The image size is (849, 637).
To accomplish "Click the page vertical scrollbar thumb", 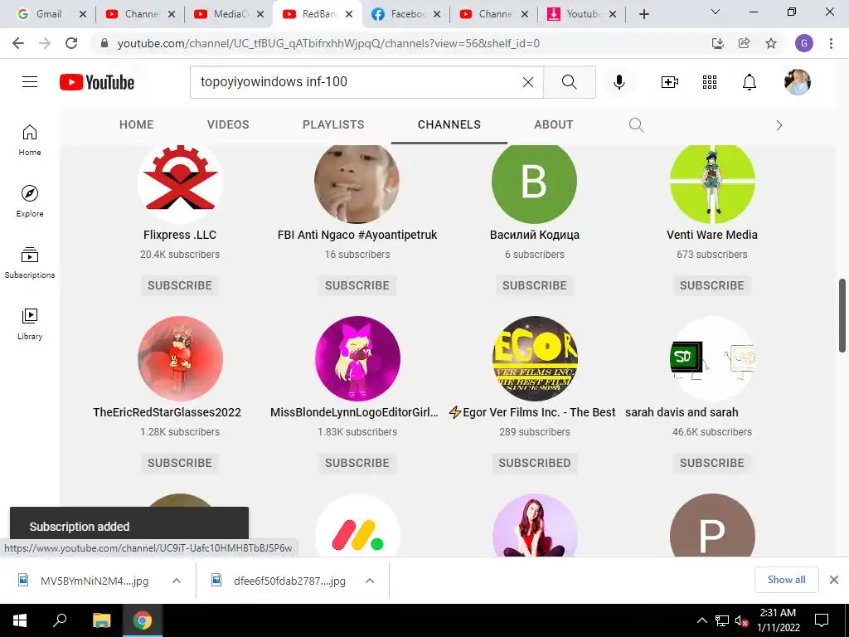I will (842, 315).
